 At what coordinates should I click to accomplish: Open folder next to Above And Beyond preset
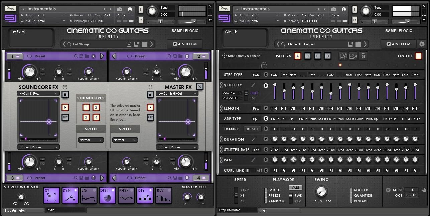click(358, 44)
